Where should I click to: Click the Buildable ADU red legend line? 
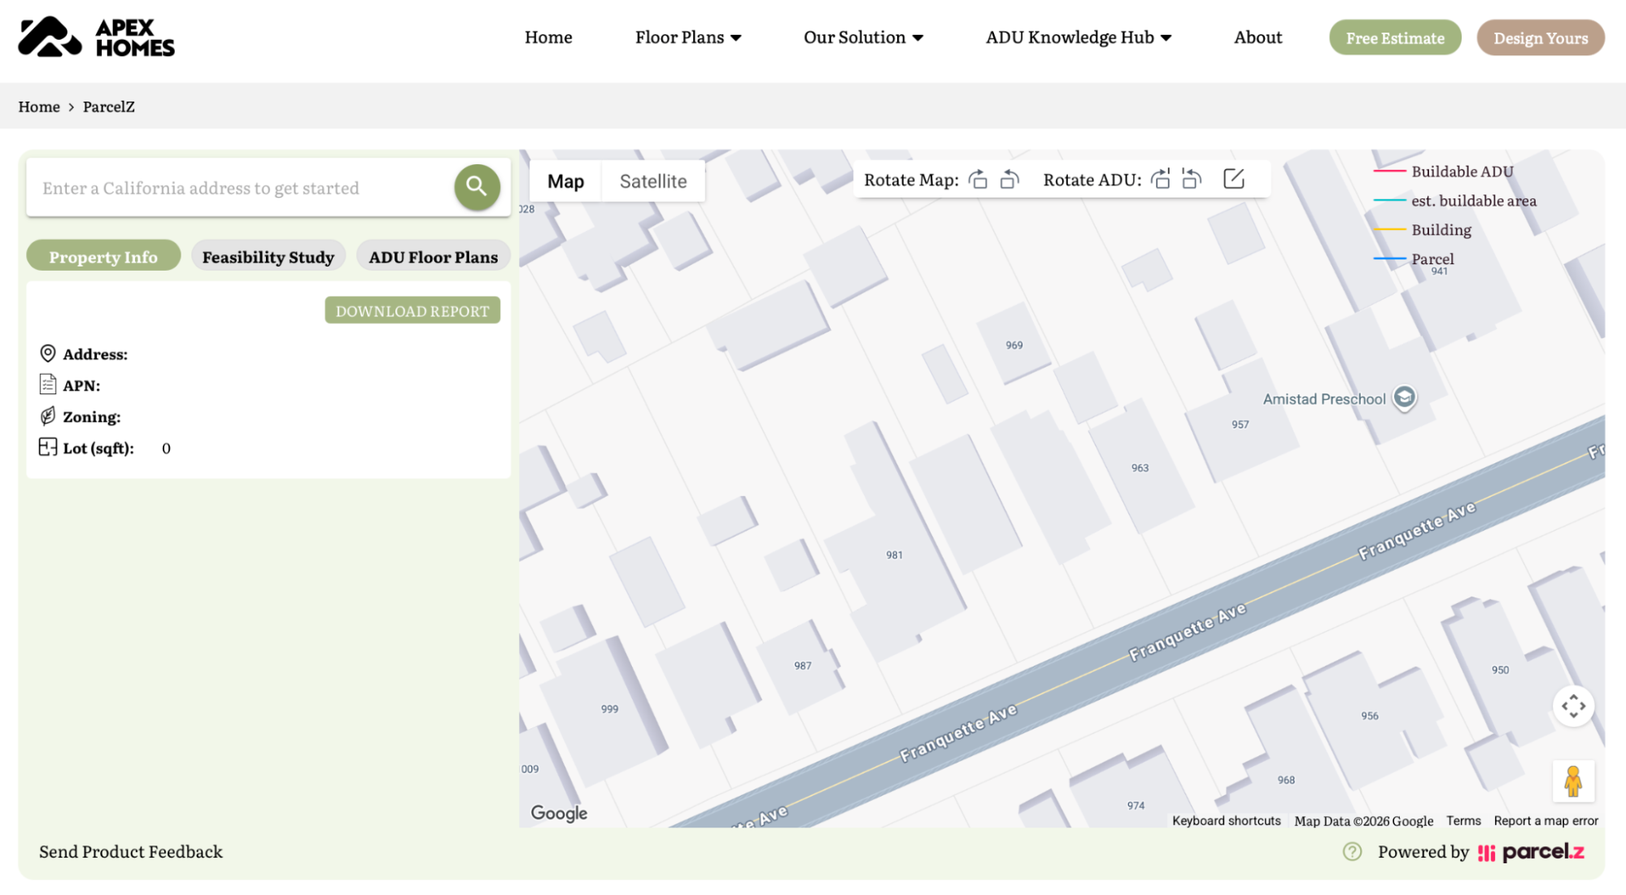coord(1389,171)
